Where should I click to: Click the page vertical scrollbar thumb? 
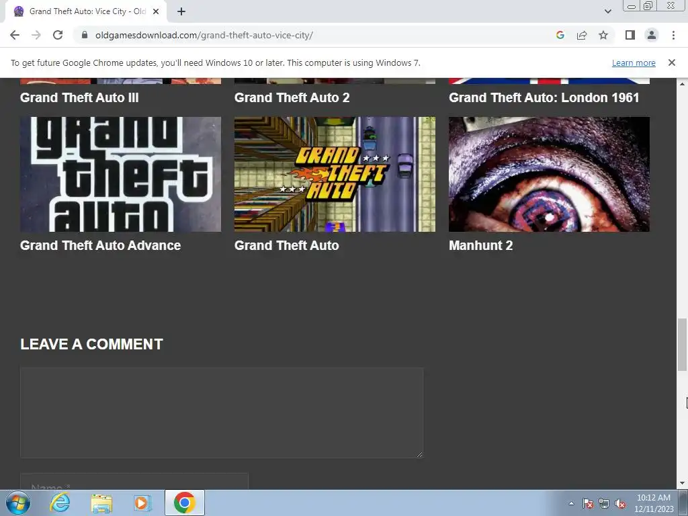tap(682, 345)
